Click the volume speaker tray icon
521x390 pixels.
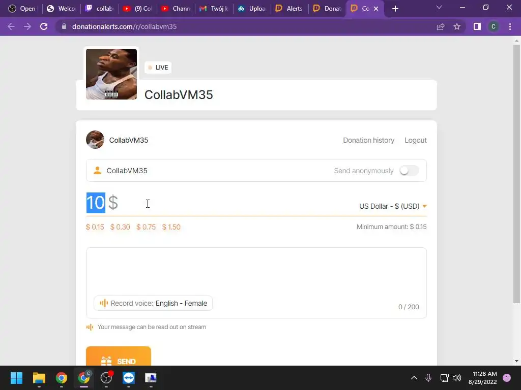tap(457, 378)
